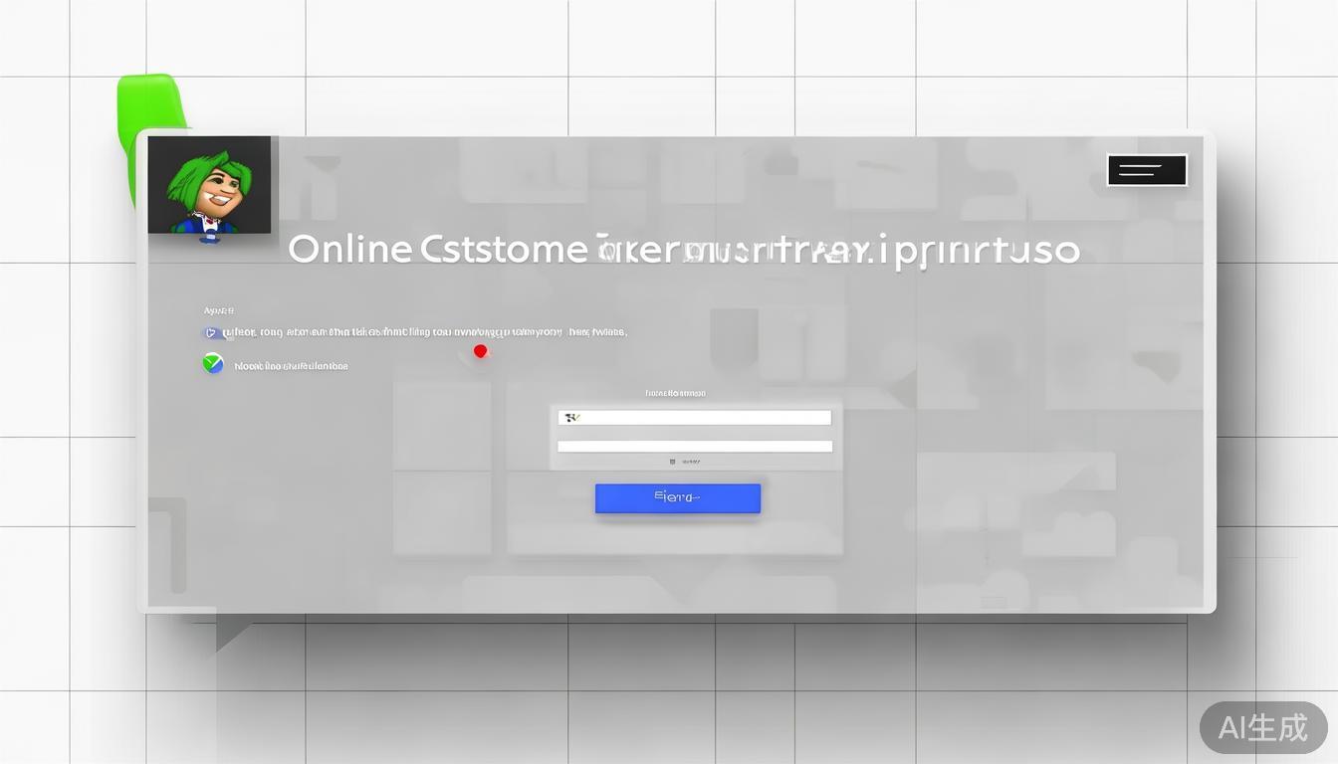Click the caption above the input fields
This screenshot has height=764, width=1338.
pos(675,393)
